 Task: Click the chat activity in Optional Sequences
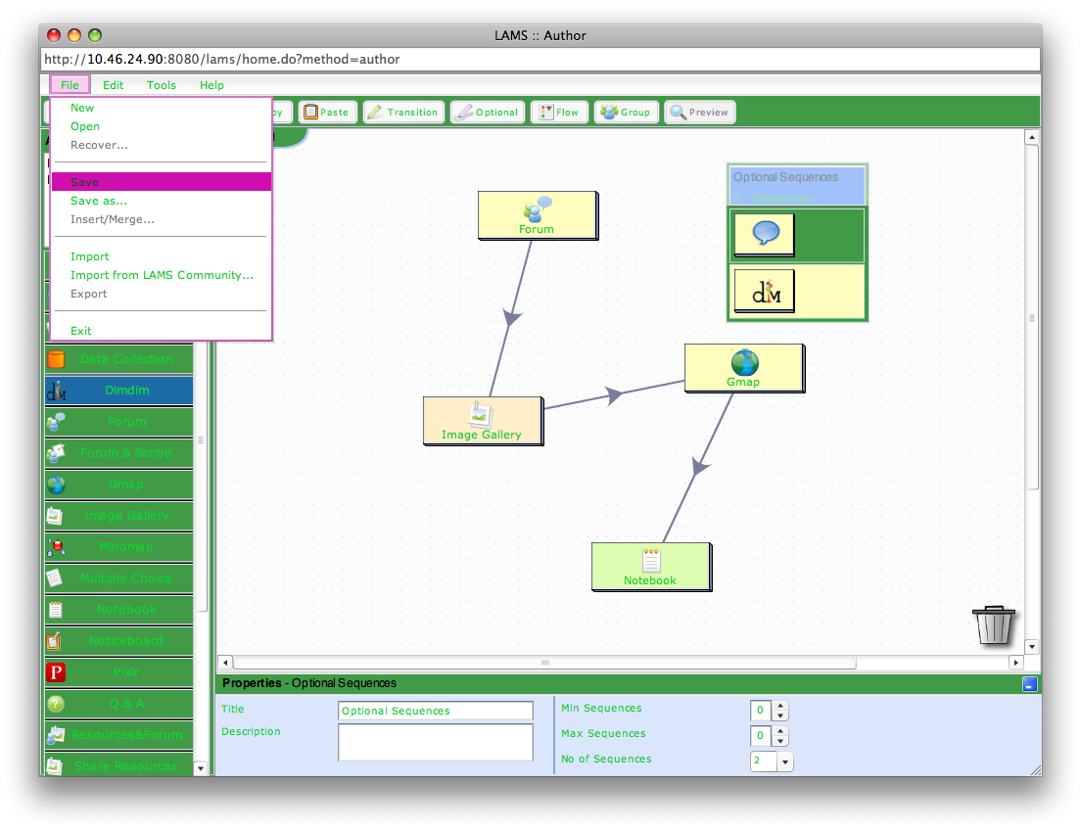pyautogui.click(x=765, y=235)
